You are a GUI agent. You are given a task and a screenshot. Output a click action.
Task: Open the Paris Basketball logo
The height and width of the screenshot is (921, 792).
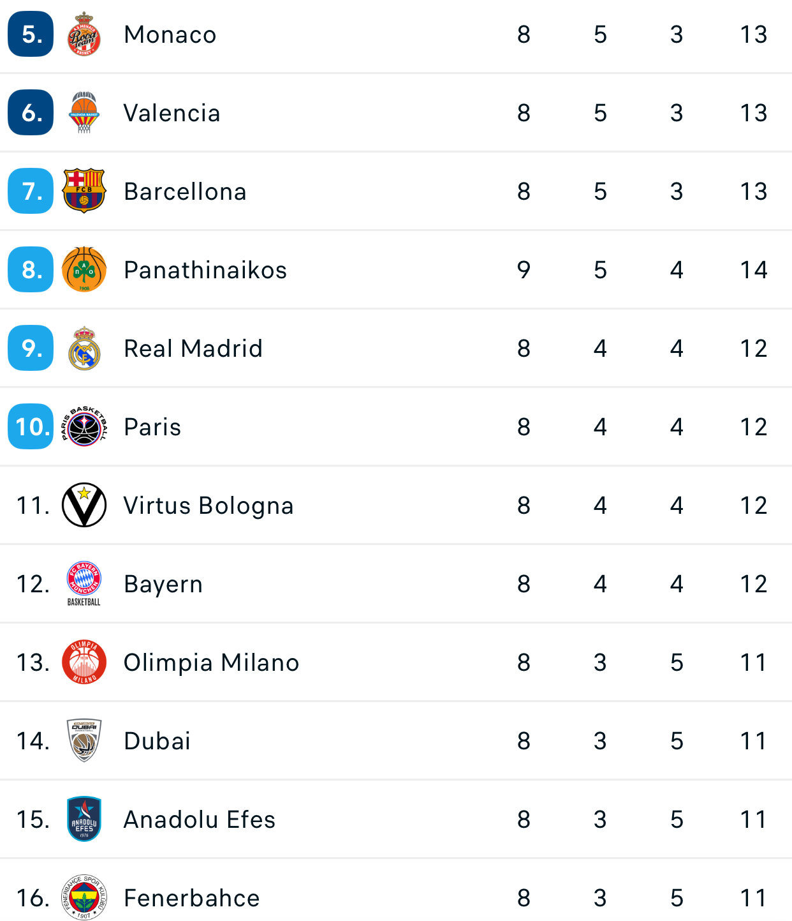[84, 426]
